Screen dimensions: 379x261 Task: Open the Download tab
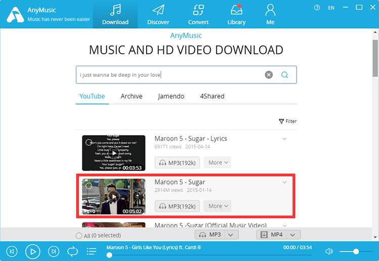[115, 15]
